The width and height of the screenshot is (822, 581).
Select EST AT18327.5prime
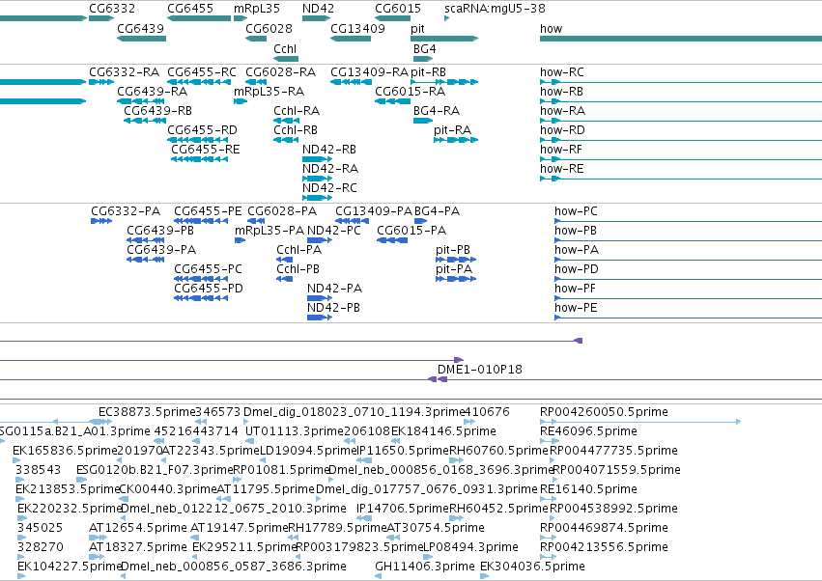138,547
